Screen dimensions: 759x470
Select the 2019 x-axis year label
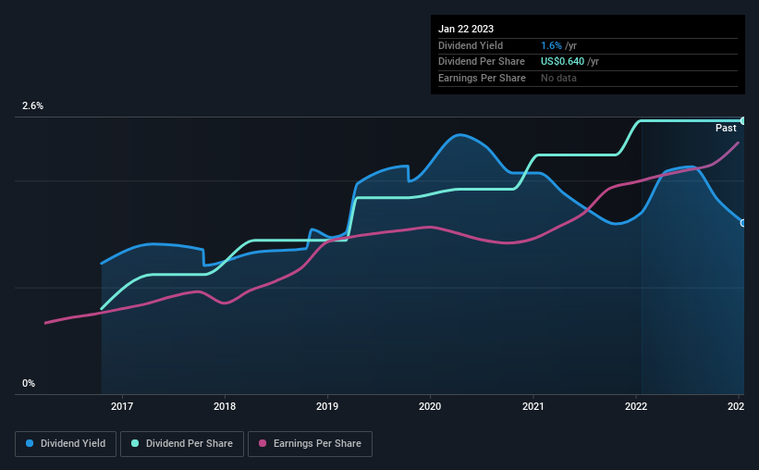(x=327, y=406)
